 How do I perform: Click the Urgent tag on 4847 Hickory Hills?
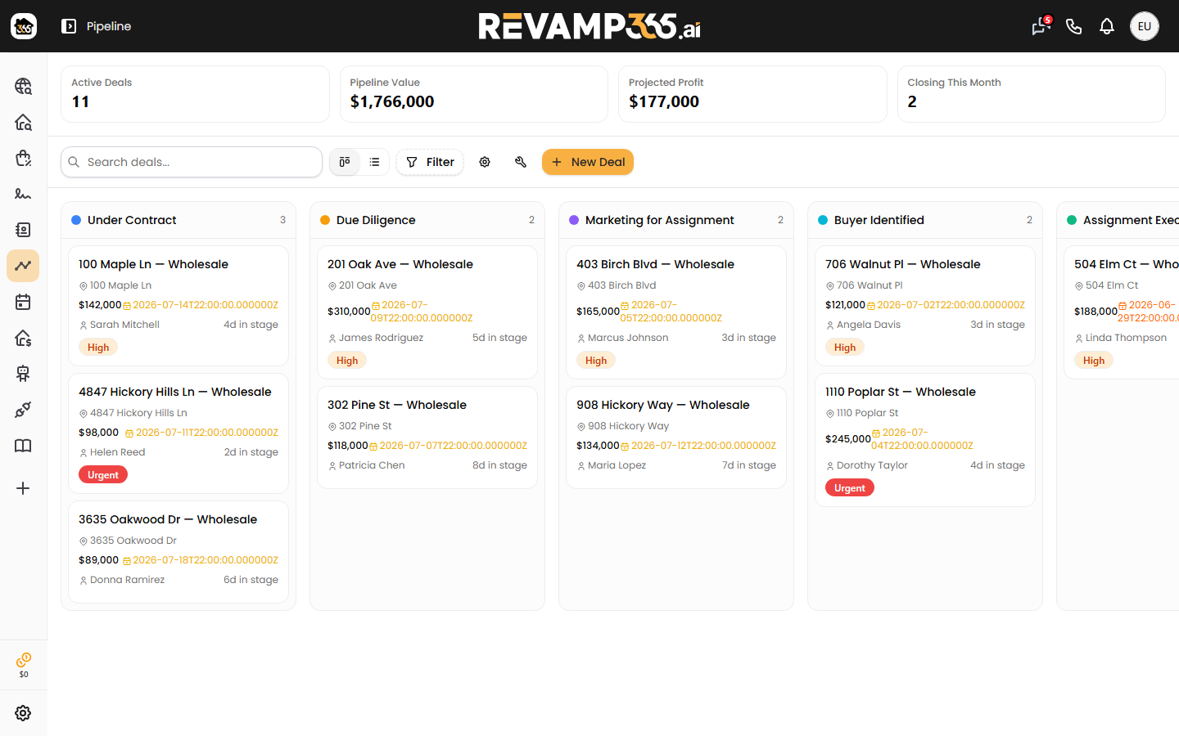(x=103, y=475)
